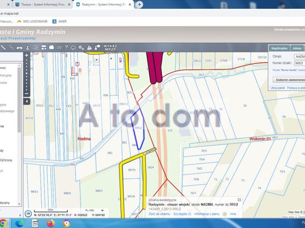This screenshot has height=228, width=305.
Task: Switch to the Tłuszcz browser tab
Action: [43, 5]
